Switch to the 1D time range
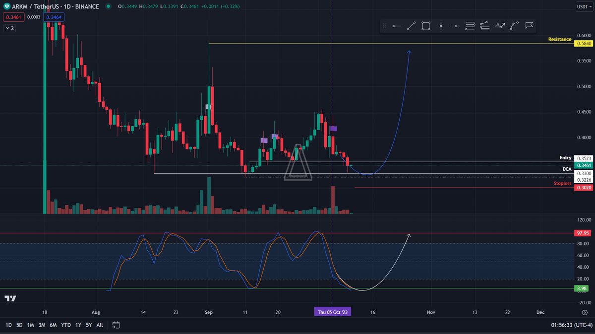595x334 pixels. click(8, 325)
